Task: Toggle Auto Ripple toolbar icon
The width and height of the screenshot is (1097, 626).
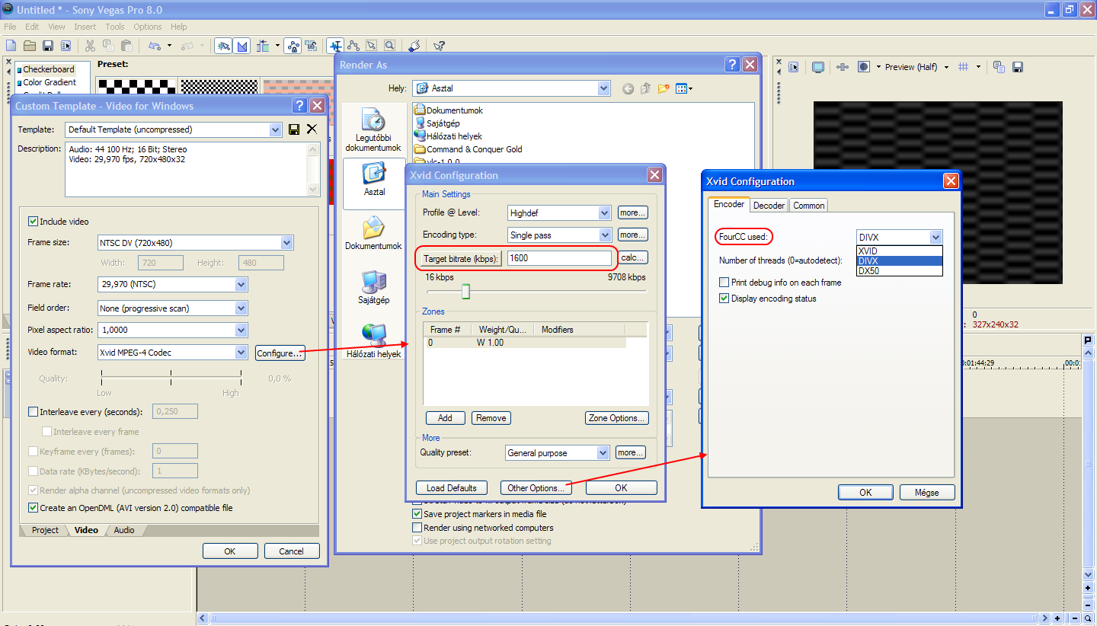Action: 263,46
